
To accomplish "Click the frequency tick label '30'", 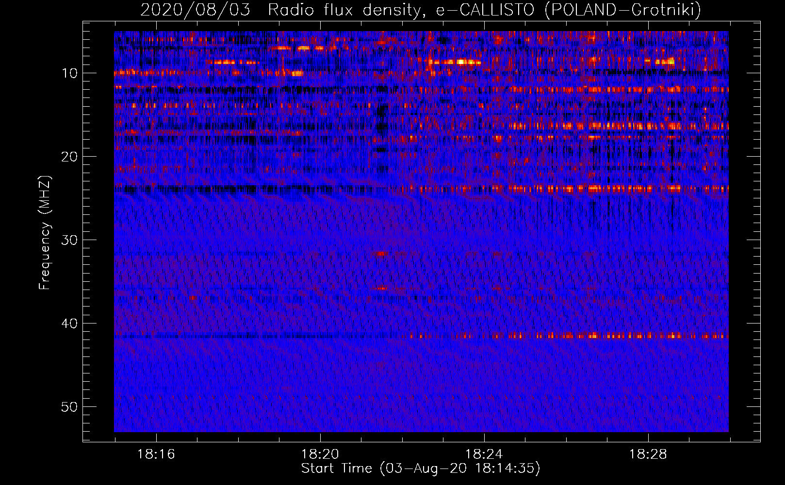I will coord(69,240).
